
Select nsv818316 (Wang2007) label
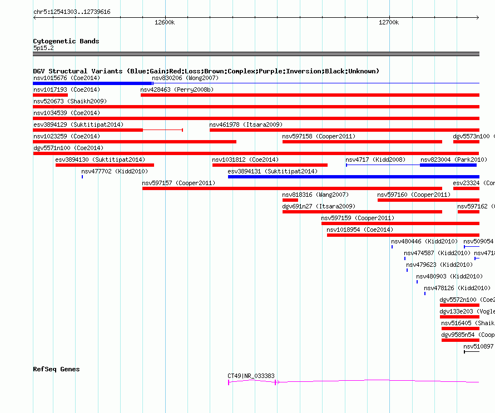click(x=315, y=195)
